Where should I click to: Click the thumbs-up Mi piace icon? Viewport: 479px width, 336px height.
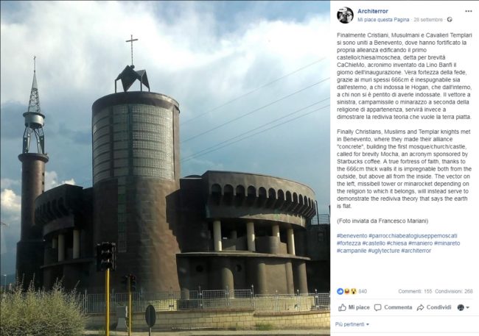coord(342,307)
